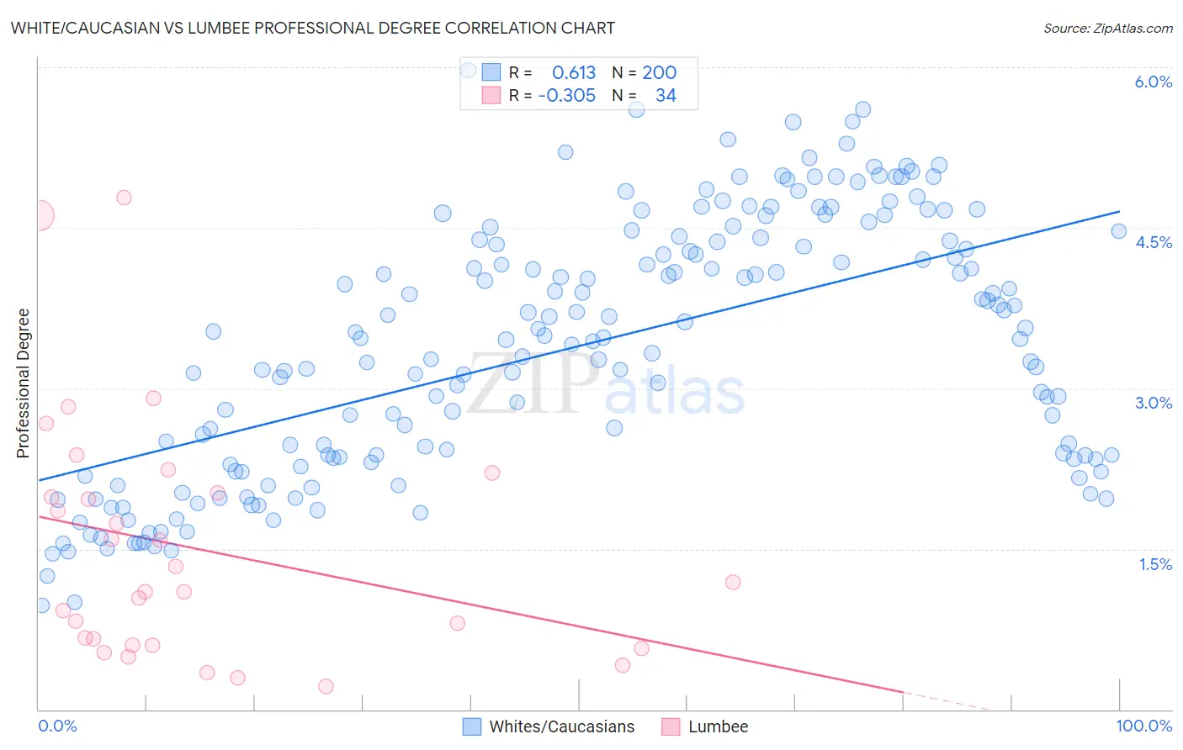Image resolution: width=1183 pixels, height=750 pixels.
Task: Select the Lumbee legend label
Action: point(718,726)
